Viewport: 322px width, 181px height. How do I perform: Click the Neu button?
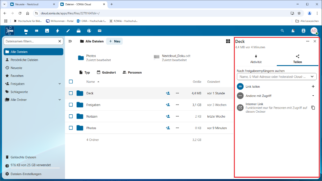point(114,41)
